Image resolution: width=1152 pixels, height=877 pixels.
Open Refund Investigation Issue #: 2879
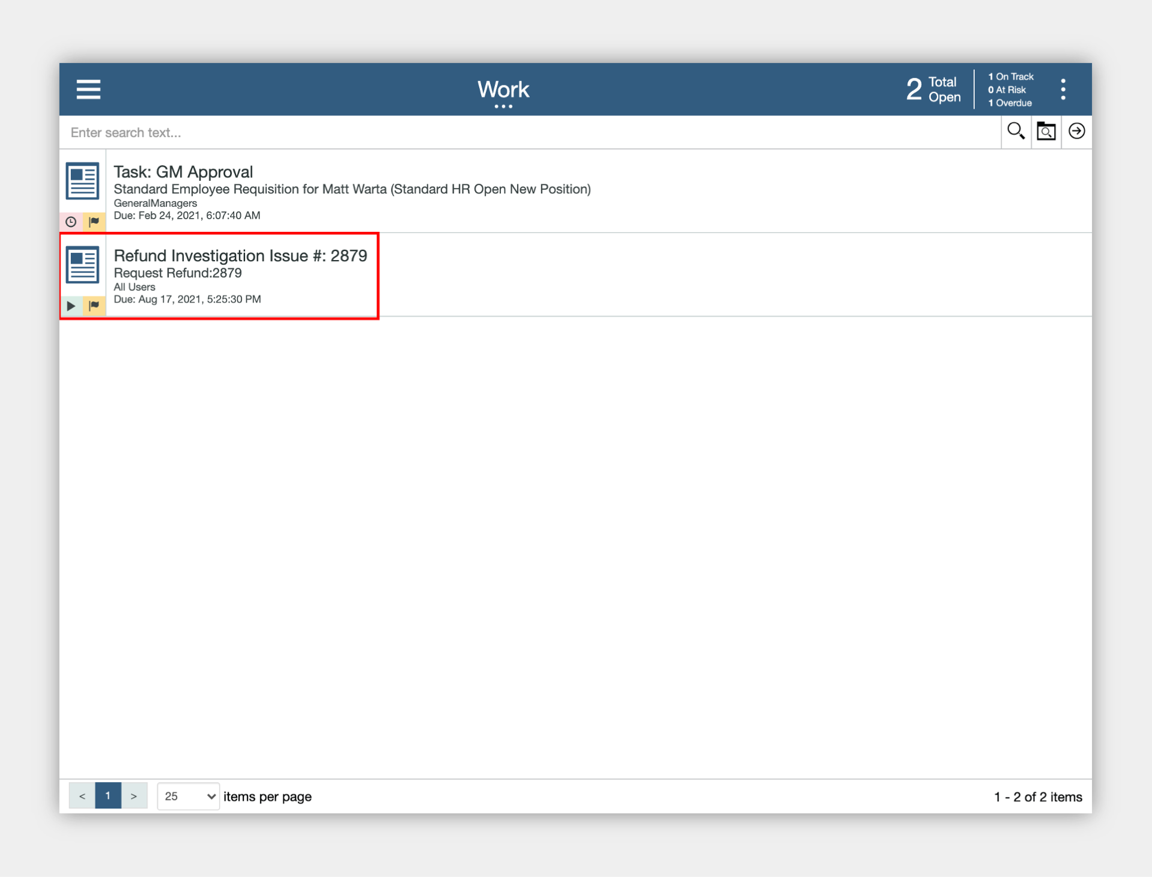[240, 256]
